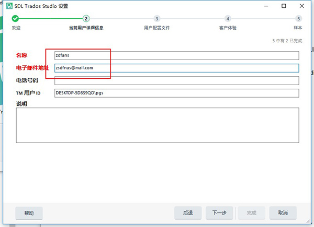This screenshot has height=227, width=314.
Task: Click the empty 电话号码 input field
Action: tap(176, 80)
